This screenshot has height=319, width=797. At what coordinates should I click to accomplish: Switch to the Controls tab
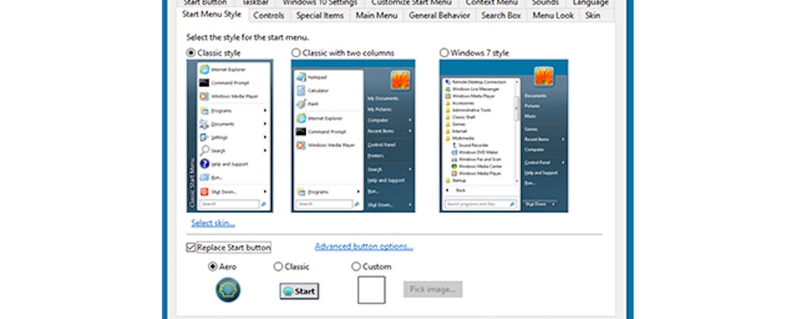point(269,15)
